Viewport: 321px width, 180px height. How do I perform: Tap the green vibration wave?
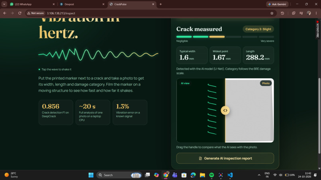click(x=98, y=54)
